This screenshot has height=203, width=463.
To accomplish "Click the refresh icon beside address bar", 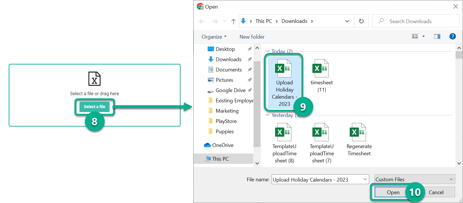I will [361, 21].
